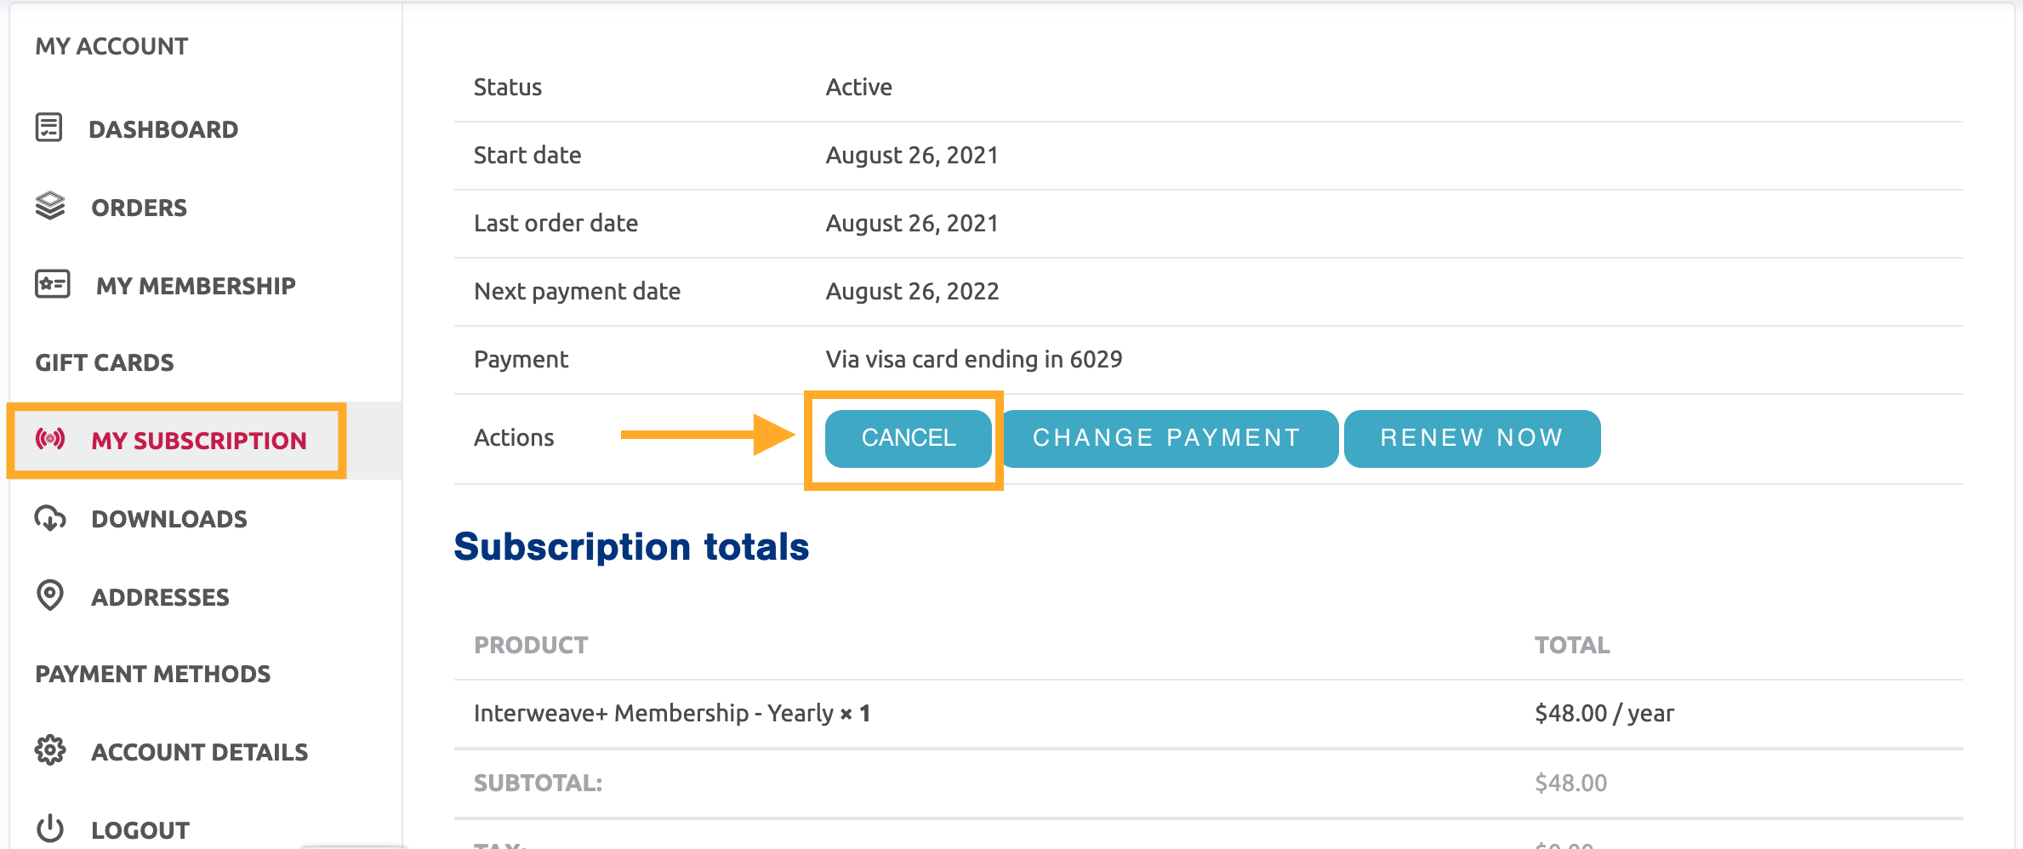The width and height of the screenshot is (2023, 849).
Task: Open the Downloads menu entry
Action: point(169,519)
